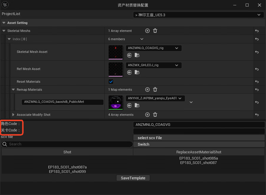Empty the Associate Modify Shot array
This screenshot has height=195, width=266.
pyautogui.click(x=155, y=115)
